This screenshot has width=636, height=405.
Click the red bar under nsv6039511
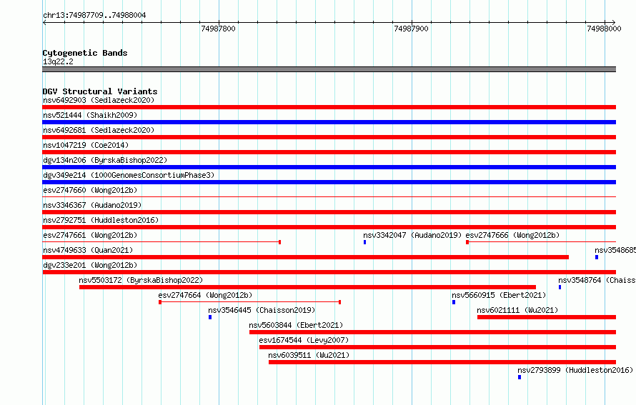tap(442, 362)
